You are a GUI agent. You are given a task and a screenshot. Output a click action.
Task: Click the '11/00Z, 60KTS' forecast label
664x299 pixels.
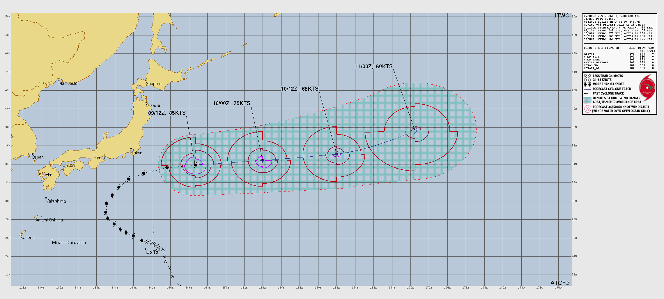(x=374, y=67)
